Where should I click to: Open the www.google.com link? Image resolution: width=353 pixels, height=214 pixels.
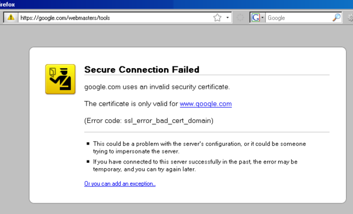pos(206,103)
